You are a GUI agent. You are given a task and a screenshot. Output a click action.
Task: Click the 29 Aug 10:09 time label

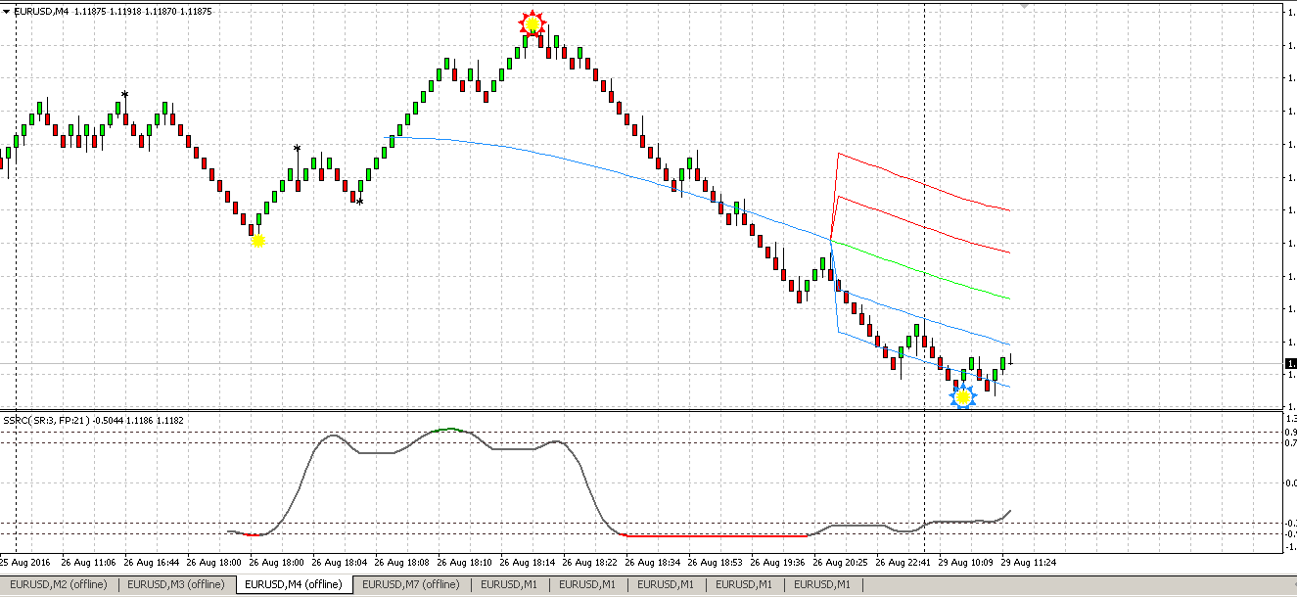(x=967, y=563)
